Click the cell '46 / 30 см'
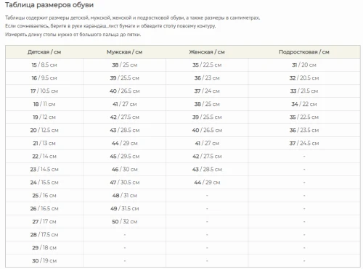Viewport: 363px width, 269px height. tap(125, 170)
